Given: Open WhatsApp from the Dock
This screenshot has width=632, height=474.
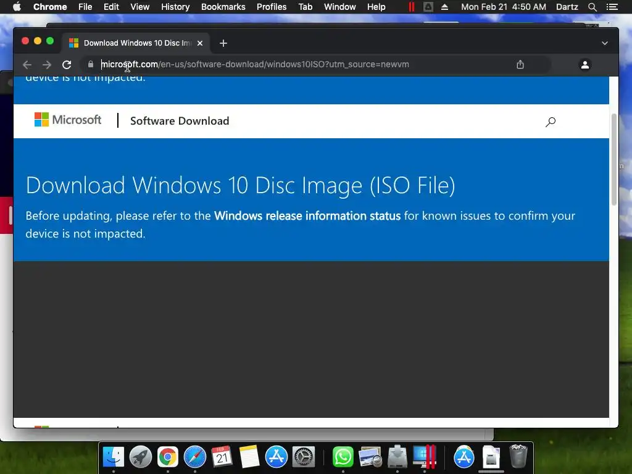Looking at the screenshot, I should (343, 457).
